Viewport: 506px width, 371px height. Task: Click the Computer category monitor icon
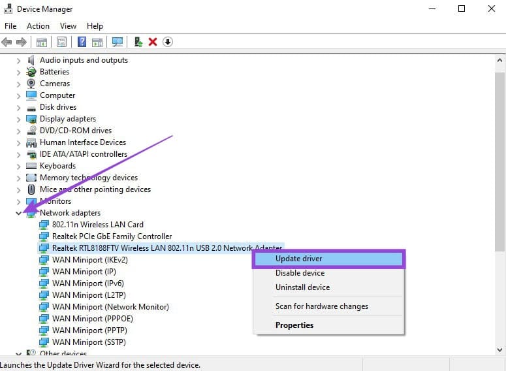point(31,95)
